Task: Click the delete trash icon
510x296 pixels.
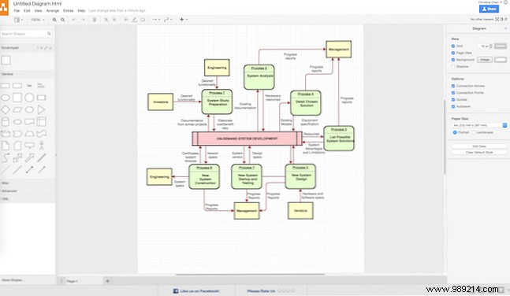Action: (x=95, y=20)
